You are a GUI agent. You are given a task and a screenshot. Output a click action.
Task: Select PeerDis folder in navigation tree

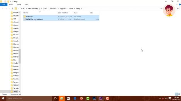point(15,69)
